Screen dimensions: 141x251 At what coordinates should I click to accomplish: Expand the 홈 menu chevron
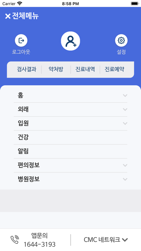[125, 96]
